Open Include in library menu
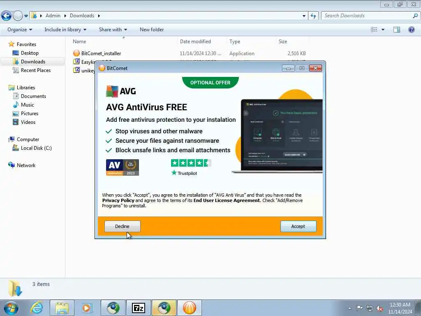 pos(65,30)
